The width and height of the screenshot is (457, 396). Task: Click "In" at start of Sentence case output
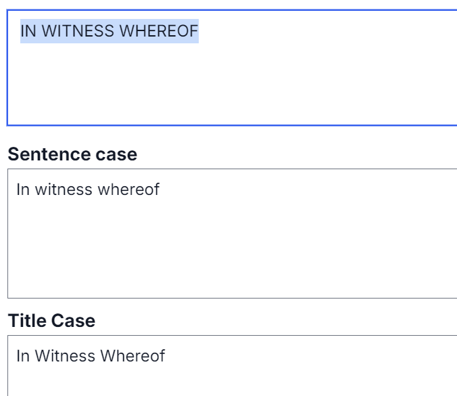[x=22, y=190]
